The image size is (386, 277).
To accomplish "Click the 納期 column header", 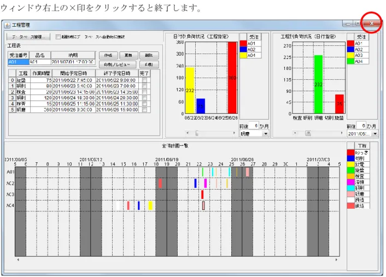I will pos(73,55).
